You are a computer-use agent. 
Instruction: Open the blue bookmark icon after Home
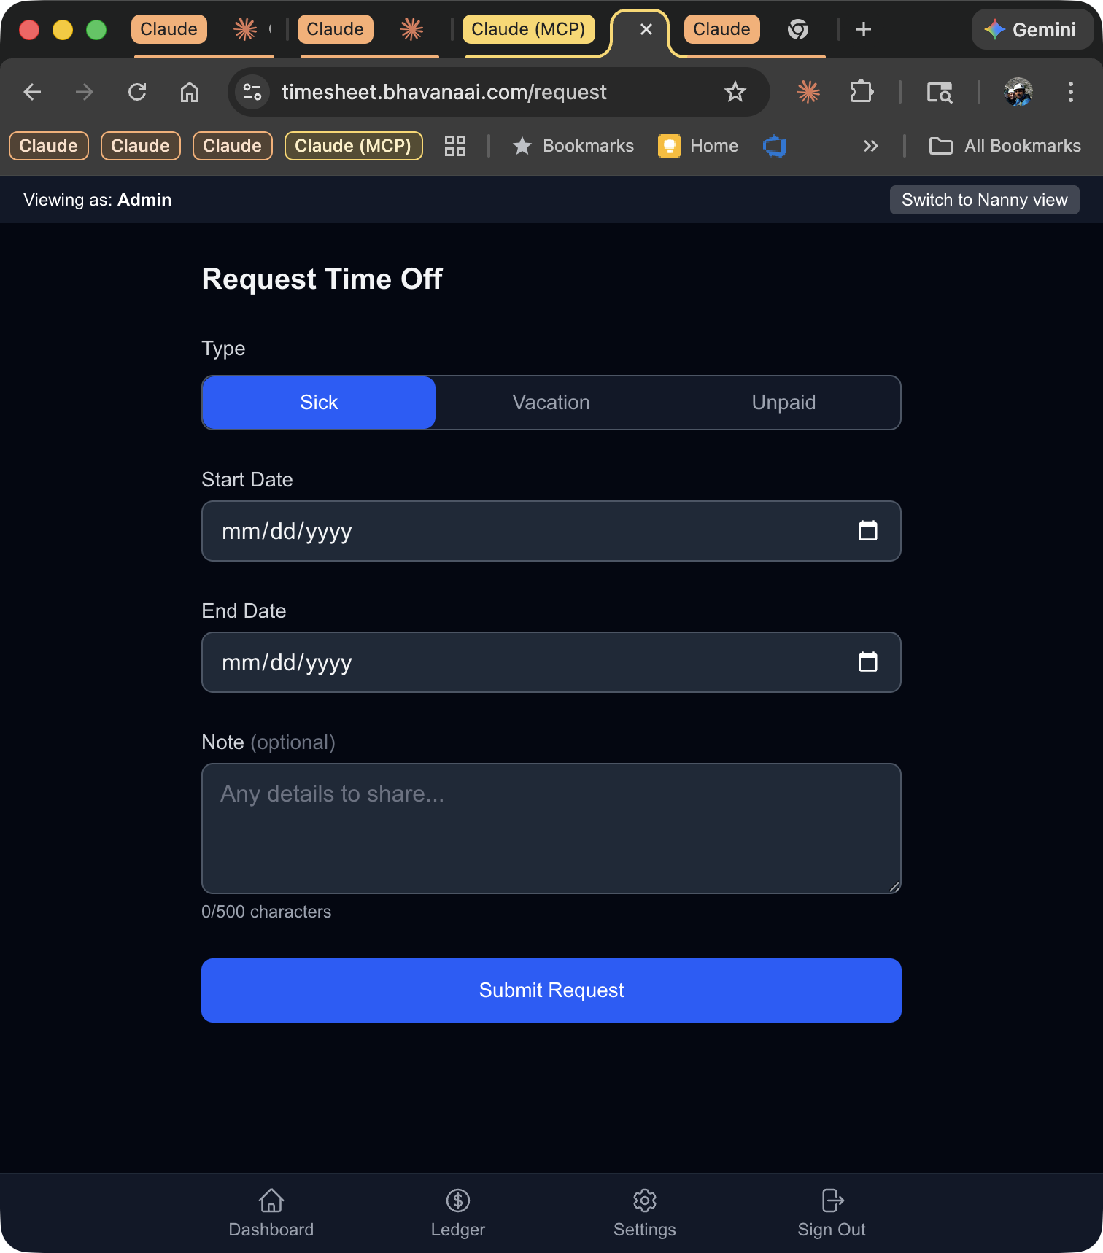pos(775,146)
